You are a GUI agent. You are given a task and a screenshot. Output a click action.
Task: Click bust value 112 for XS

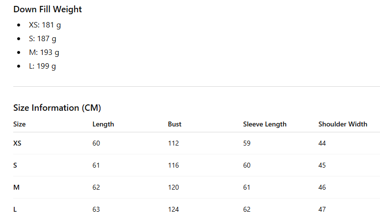(174, 143)
